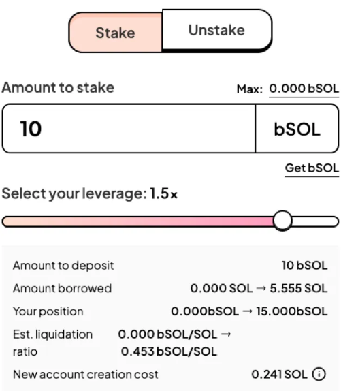Select the Amount to deposit row value
Screen dimensions: 341x391
pyautogui.click(x=304, y=266)
